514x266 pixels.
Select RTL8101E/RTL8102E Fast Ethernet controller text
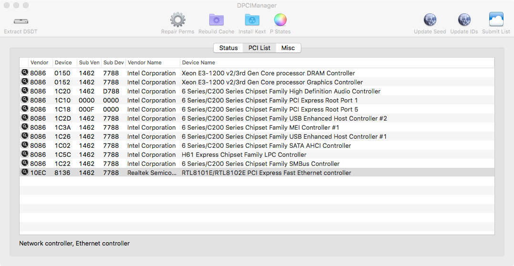pyautogui.click(x=266, y=173)
